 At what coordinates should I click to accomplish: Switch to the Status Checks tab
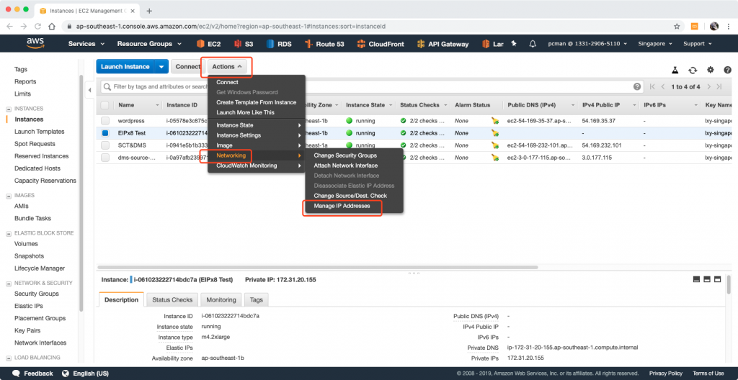tap(172, 299)
